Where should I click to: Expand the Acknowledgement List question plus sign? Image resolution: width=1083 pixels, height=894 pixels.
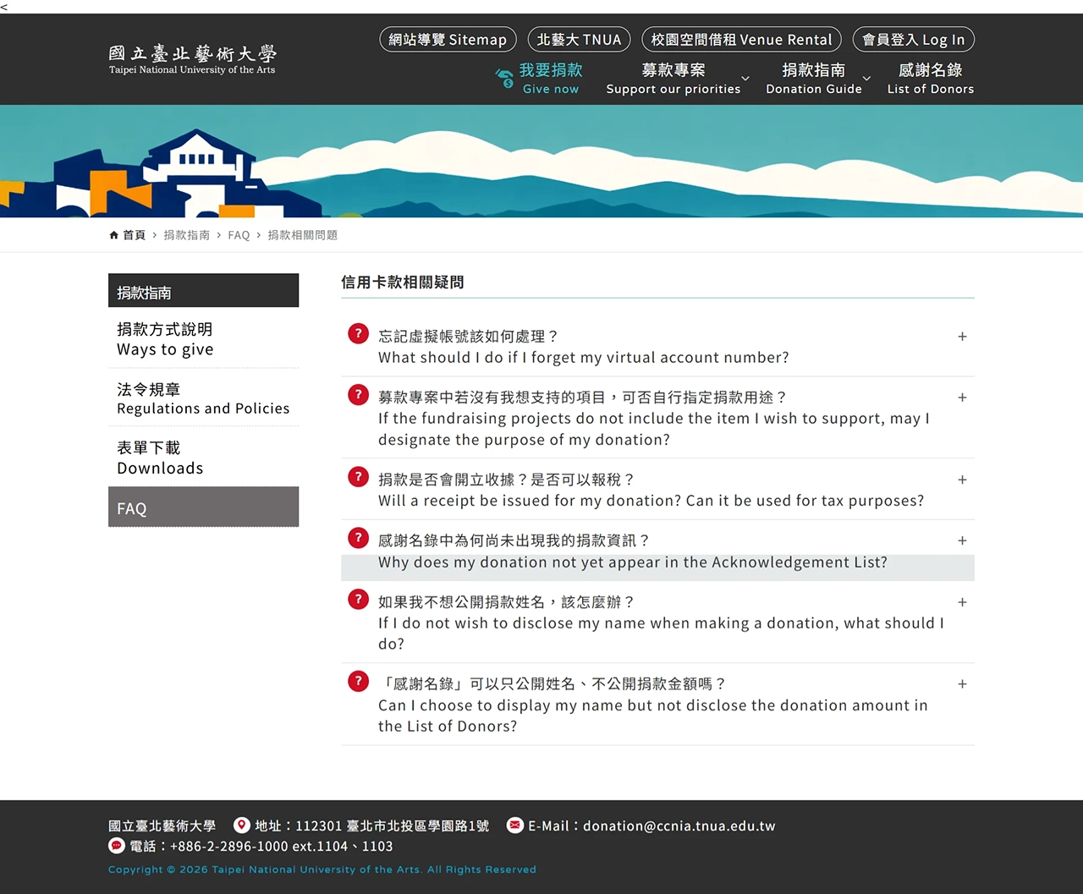coord(962,540)
